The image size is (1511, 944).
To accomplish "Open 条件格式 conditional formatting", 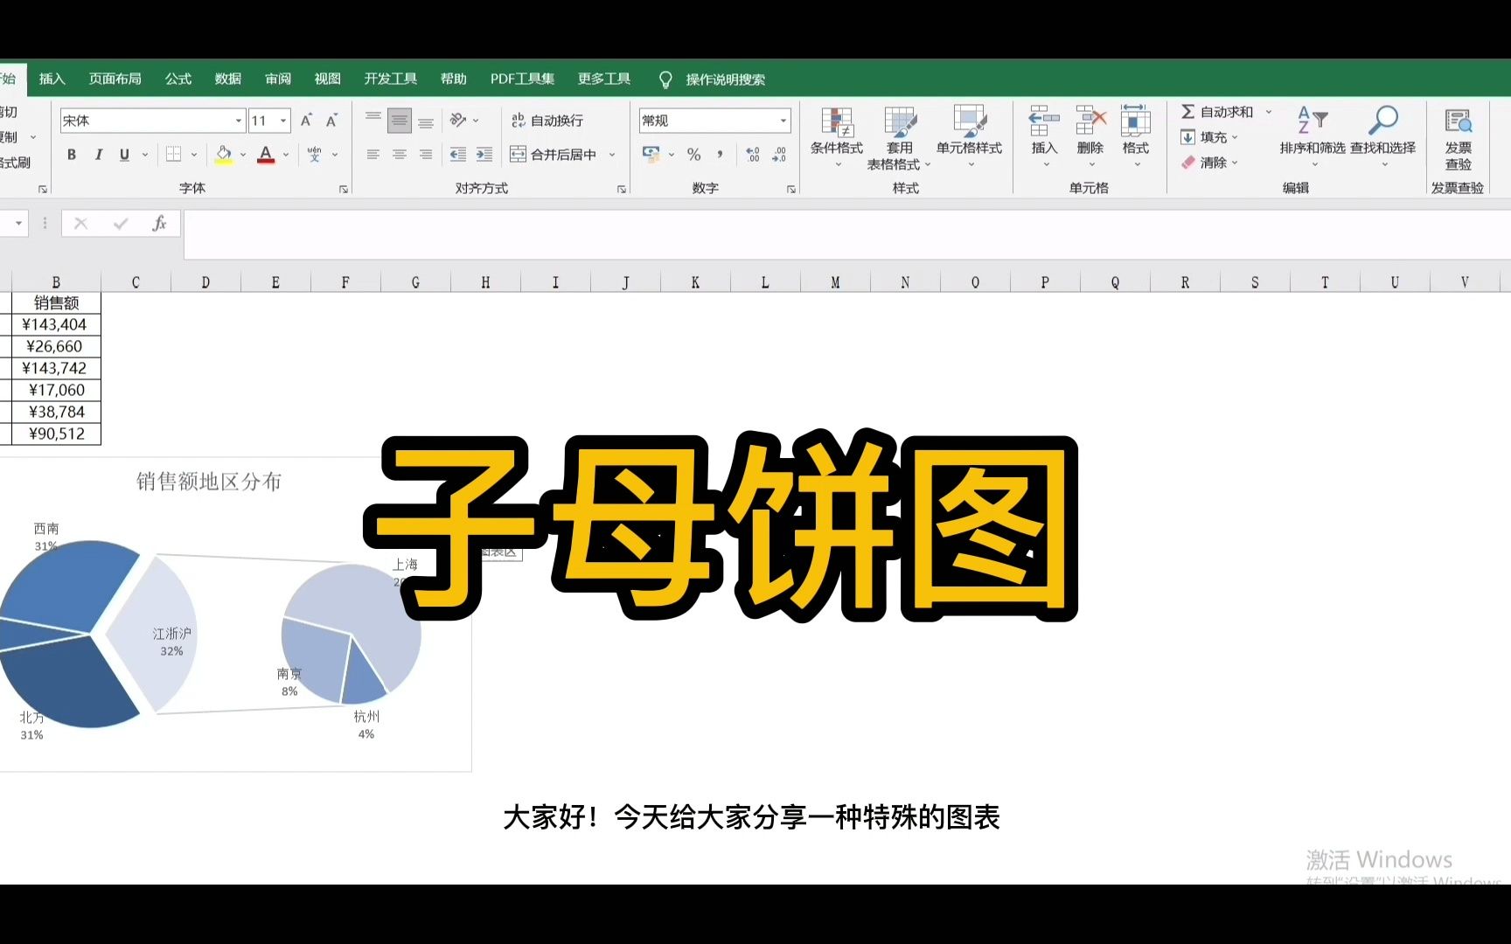I will 837,136.
